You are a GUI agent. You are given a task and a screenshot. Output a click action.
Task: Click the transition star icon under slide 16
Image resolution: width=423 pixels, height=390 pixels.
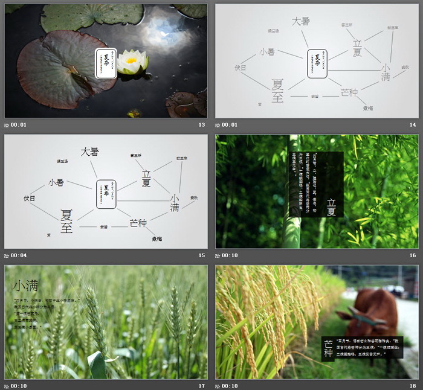click(x=218, y=255)
